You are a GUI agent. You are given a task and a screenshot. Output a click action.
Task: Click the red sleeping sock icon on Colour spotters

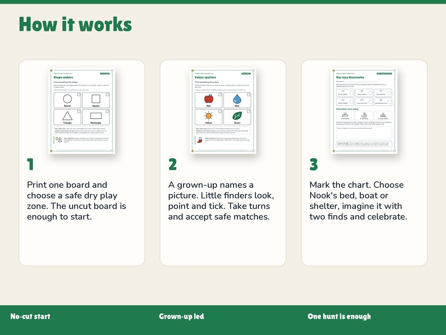201,140
